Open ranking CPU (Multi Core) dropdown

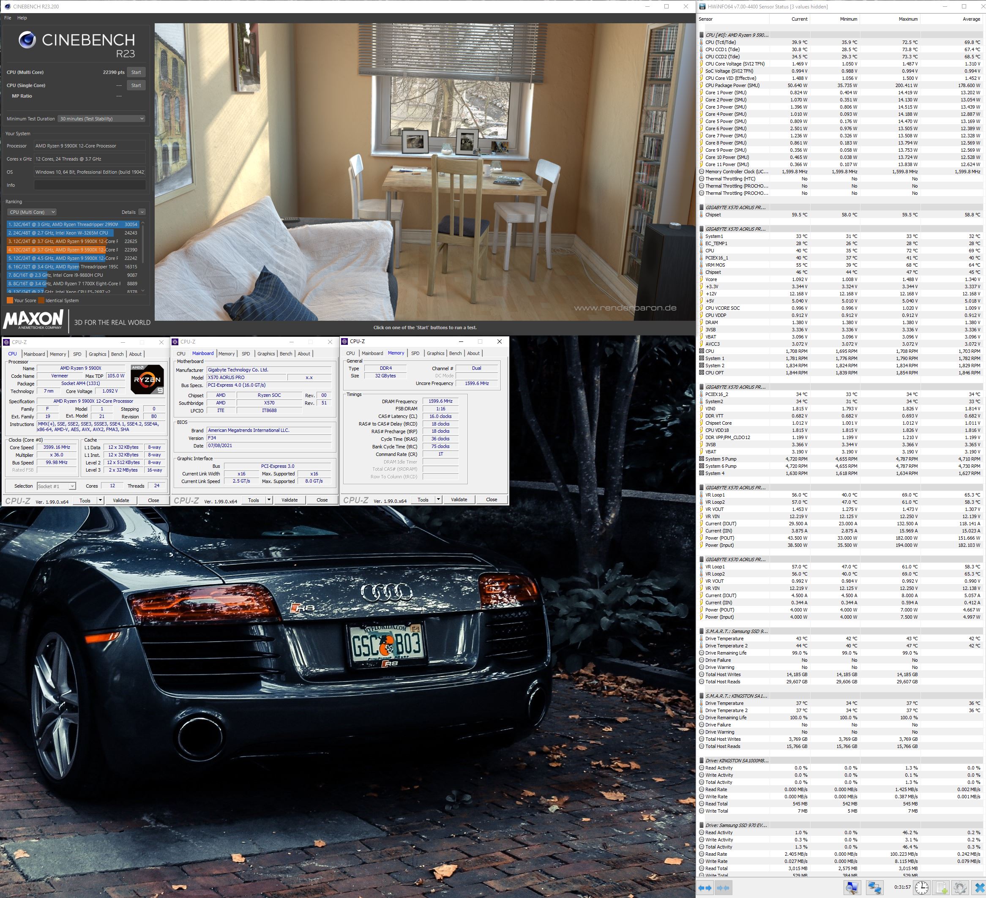[32, 212]
